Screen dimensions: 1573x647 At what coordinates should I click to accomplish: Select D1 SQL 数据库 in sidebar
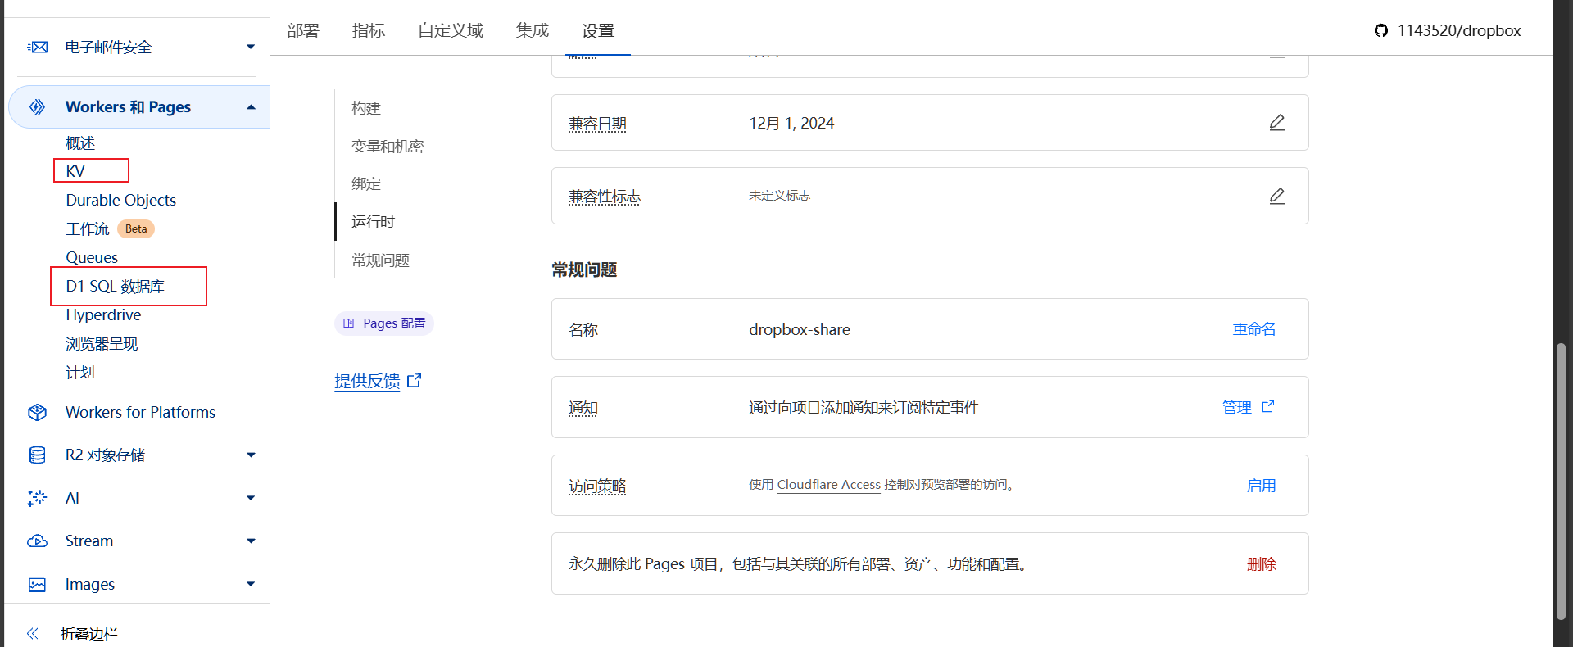click(x=116, y=287)
